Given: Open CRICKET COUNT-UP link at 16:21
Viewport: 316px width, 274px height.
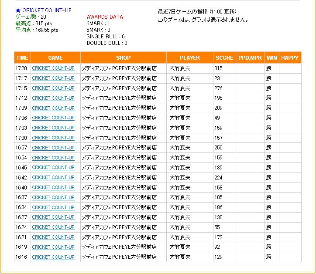Looking at the screenshot, I should pos(53,237).
